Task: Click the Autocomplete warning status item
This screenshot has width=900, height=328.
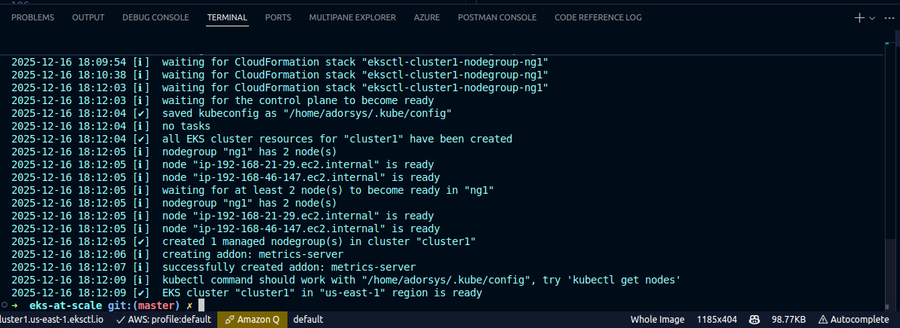Action: click(853, 320)
